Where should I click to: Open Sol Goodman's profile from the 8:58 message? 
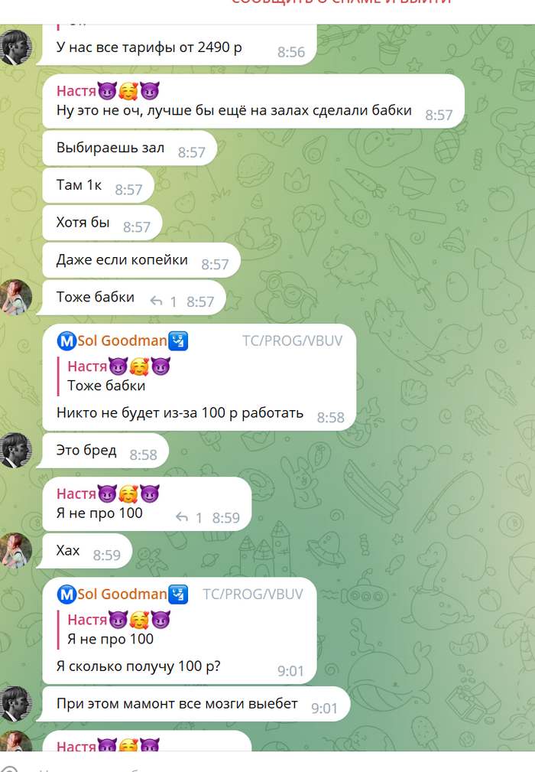pos(122,340)
